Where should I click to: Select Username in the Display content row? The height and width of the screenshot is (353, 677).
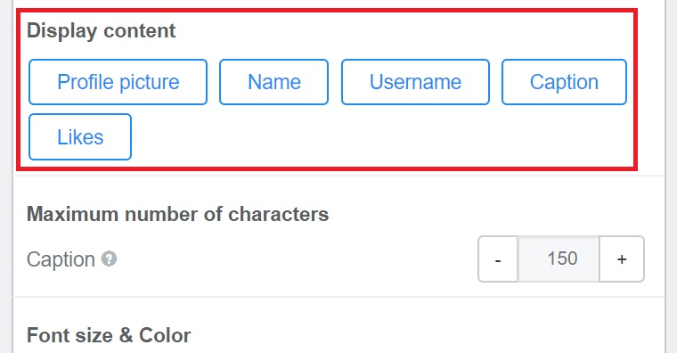click(415, 82)
